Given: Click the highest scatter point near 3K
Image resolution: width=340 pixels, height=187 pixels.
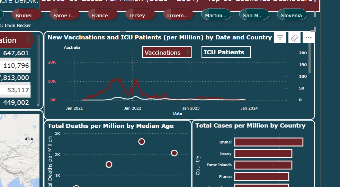Looking at the screenshot, I should click(x=141, y=141).
